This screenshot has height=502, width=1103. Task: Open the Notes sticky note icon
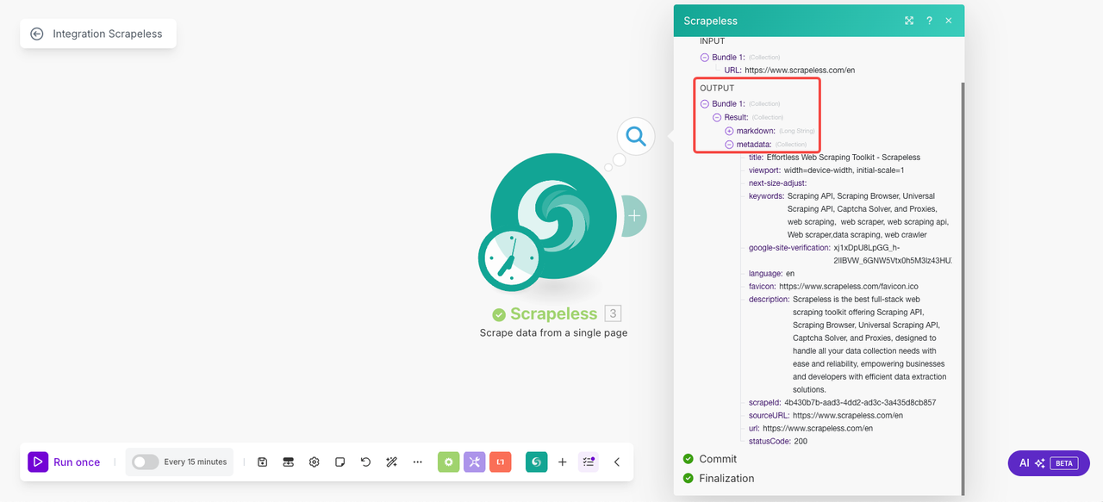(x=340, y=462)
